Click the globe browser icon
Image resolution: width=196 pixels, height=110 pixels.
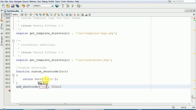pyautogui.click(x=57, y=5)
